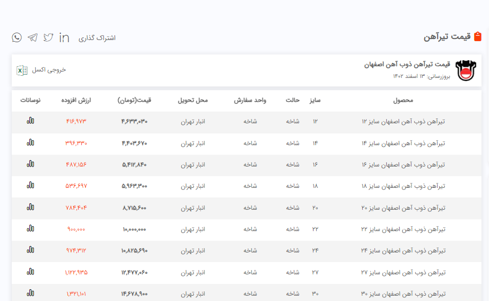Viewport: 489px width, 301px height.
Task: Share page via WhatsApp icon
Action: tap(17, 37)
